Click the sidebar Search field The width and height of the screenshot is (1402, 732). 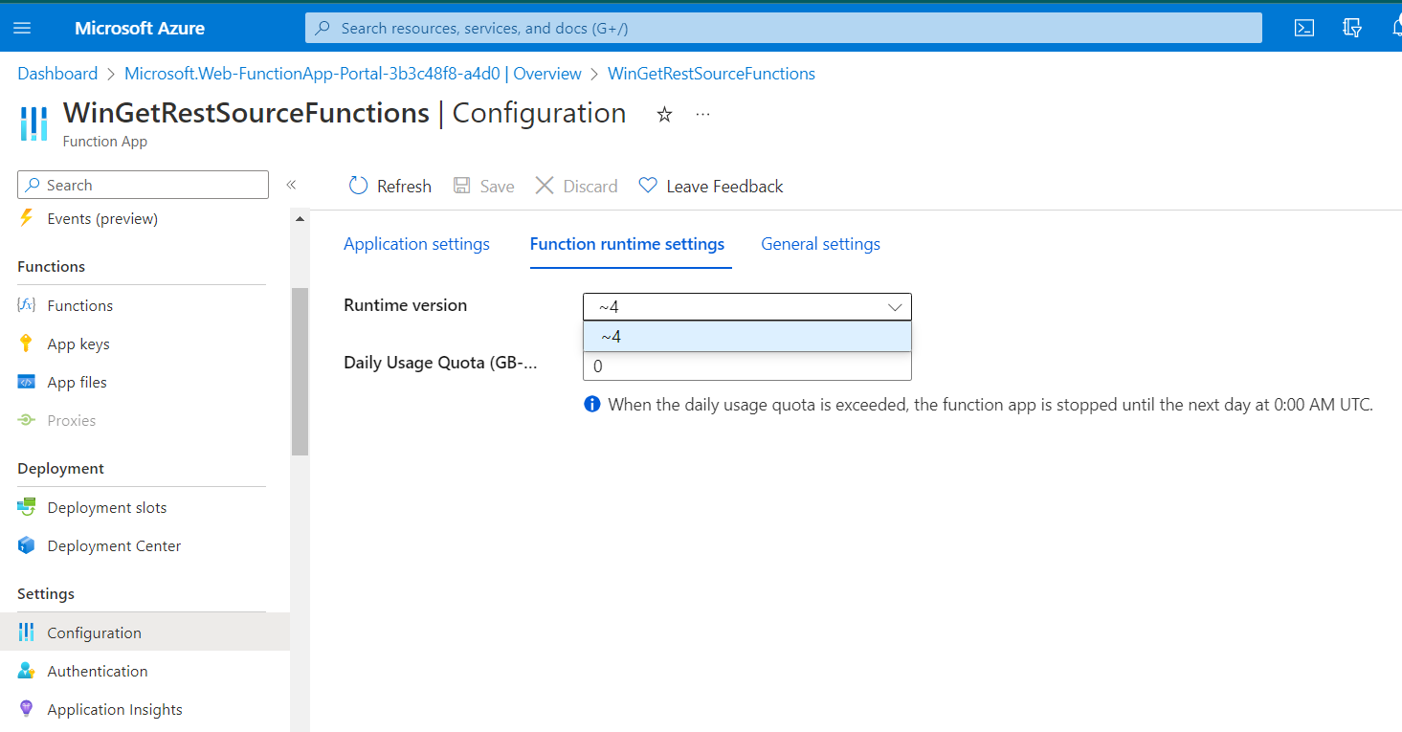(x=144, y=185)
